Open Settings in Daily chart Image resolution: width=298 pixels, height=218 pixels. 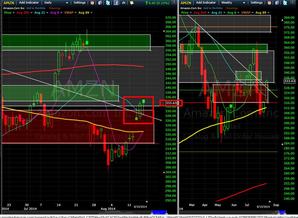[80, 3]
